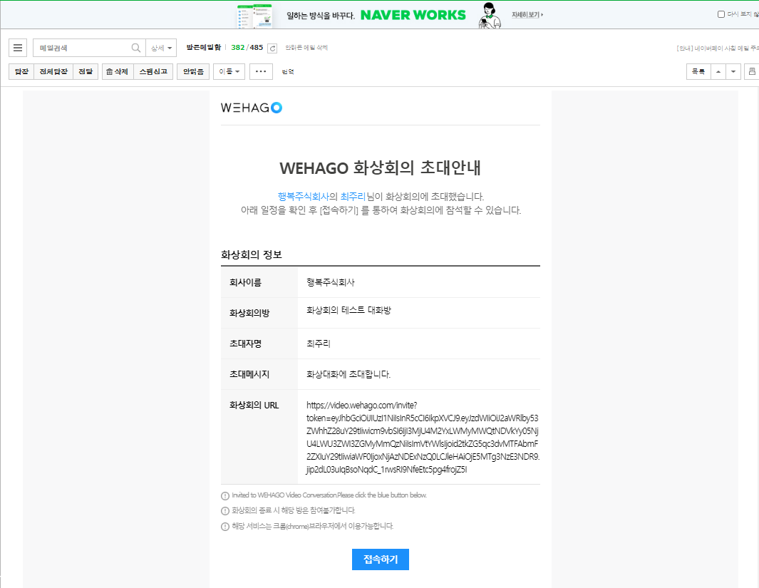Screen dimensions: 759x588
Task: Click the magnifier search icon
Action: tap(136, 48)
